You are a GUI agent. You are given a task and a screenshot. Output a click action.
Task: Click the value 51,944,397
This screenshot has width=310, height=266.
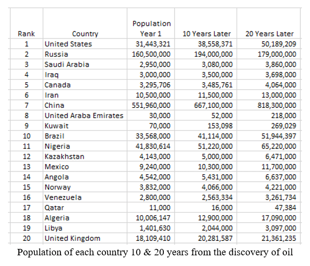point(279,136)
